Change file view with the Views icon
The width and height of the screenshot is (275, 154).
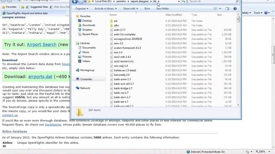point(215,9)
